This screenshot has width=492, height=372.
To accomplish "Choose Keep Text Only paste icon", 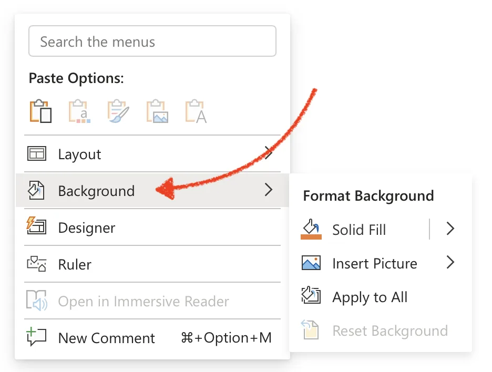I will (x=196, y=111).
